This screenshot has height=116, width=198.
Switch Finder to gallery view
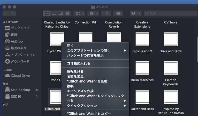click(x=67, y=13)
